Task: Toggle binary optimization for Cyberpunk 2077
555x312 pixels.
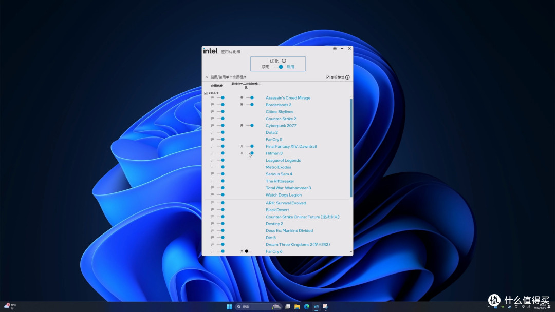Action: 250,125
